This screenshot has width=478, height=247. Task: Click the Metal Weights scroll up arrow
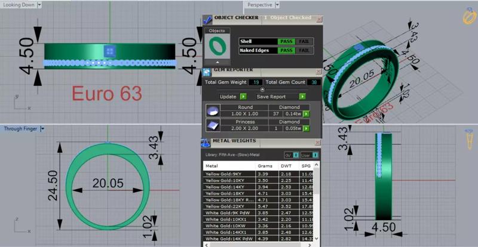pos(317,165)
